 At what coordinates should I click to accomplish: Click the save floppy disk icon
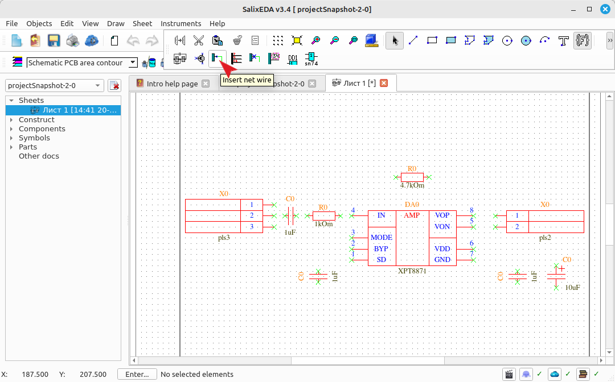54,40
